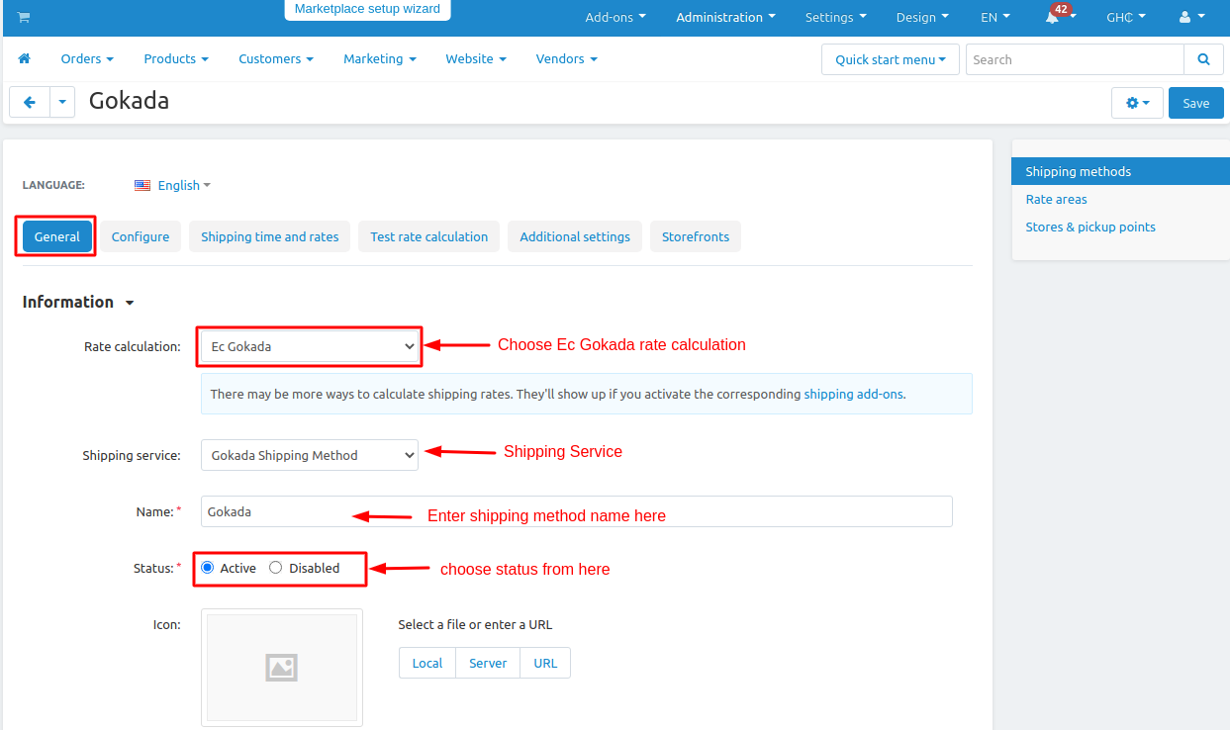Open the Test rate calculation tab
The width and height of the screenshot is (1230, 730).
click(x=429, y=236)
